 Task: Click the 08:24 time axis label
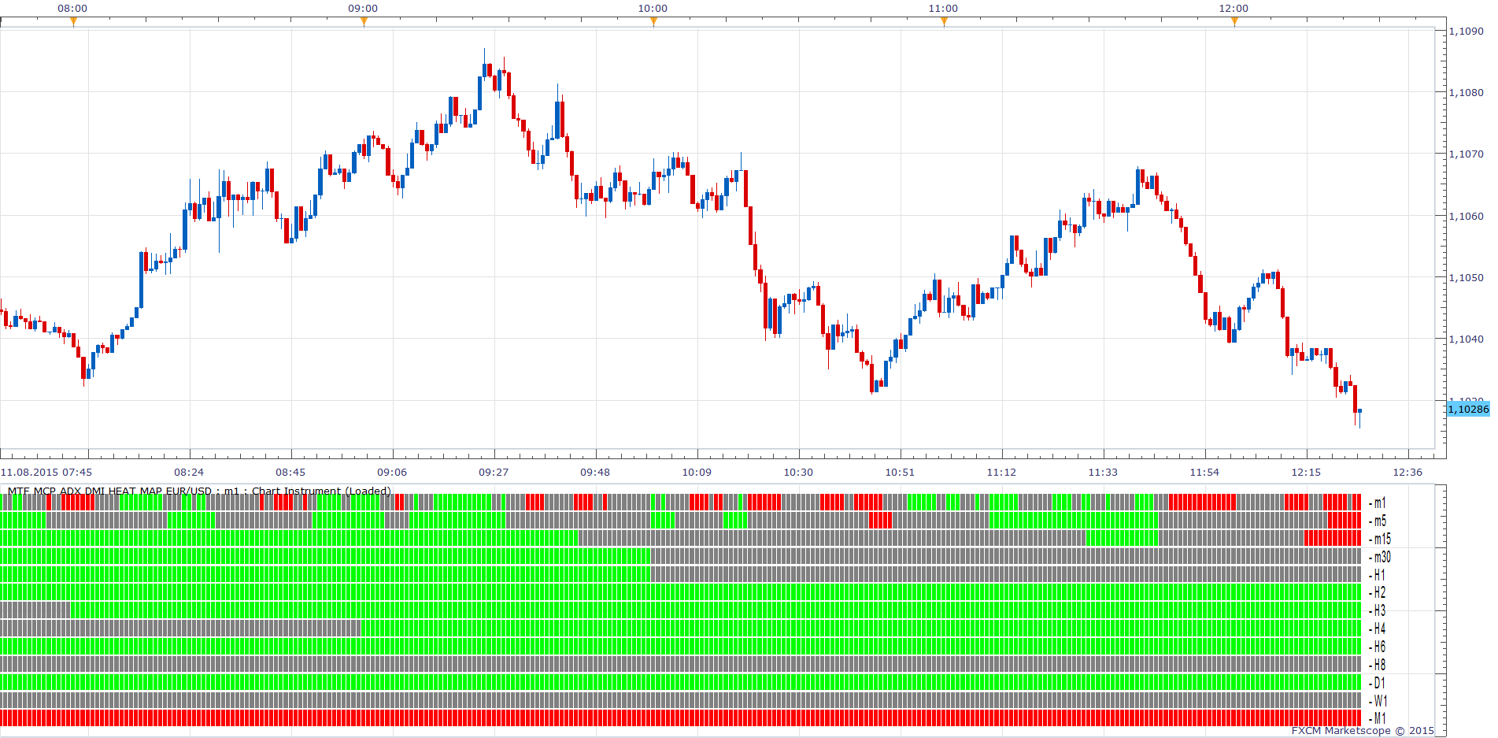click(189, 473)
